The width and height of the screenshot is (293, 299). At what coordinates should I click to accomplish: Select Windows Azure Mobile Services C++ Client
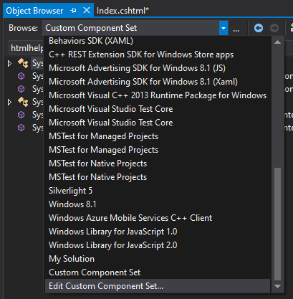(158, 218)
